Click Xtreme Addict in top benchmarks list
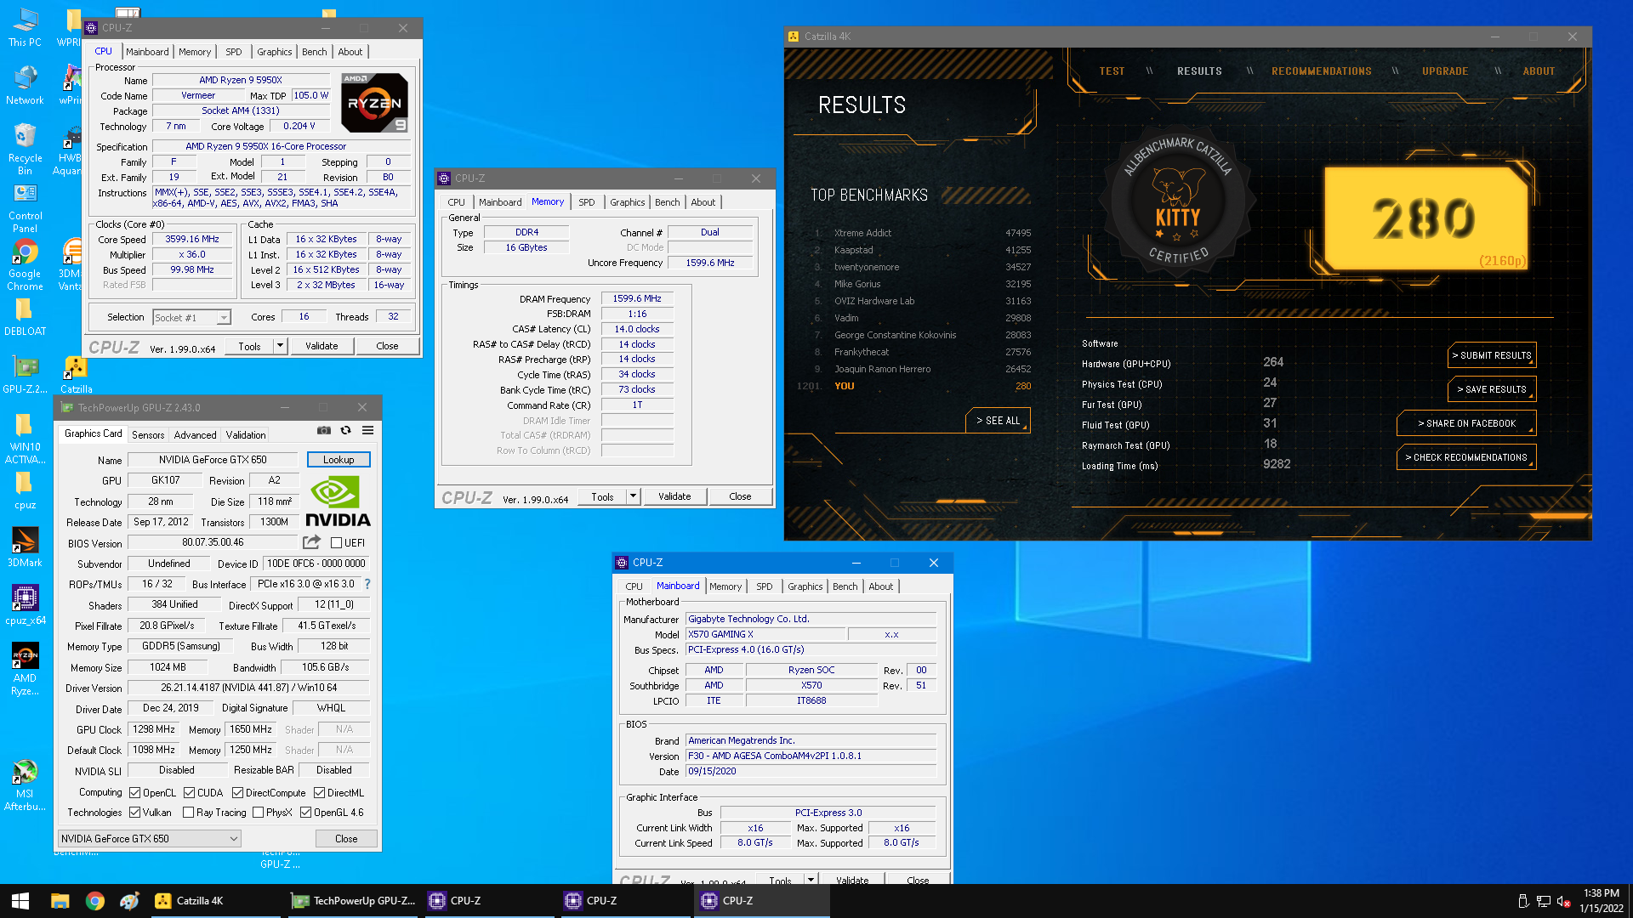This screenshot has width=1633, height=918. (x=862, y=233)
